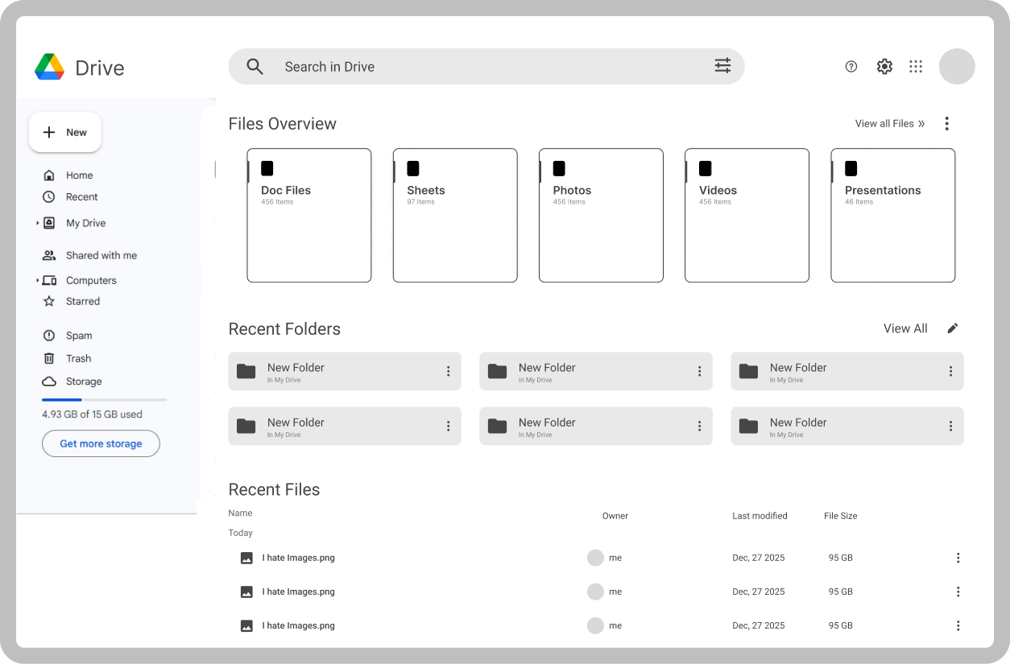Click the View all Files link

click(x=890, y=123)
